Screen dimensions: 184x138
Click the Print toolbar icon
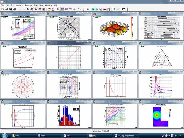14,9
